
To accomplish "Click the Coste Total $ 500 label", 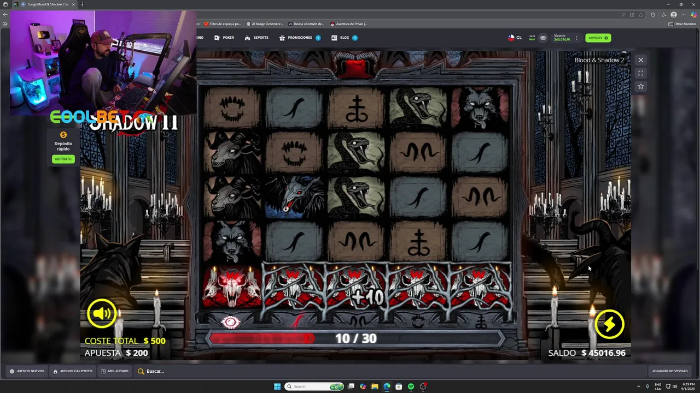I will pyautogui.click(x=125, y=341).
